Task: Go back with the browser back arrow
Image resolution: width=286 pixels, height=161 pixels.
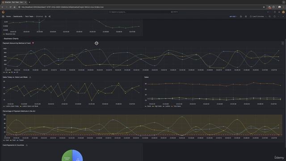Action: (2, 7)
